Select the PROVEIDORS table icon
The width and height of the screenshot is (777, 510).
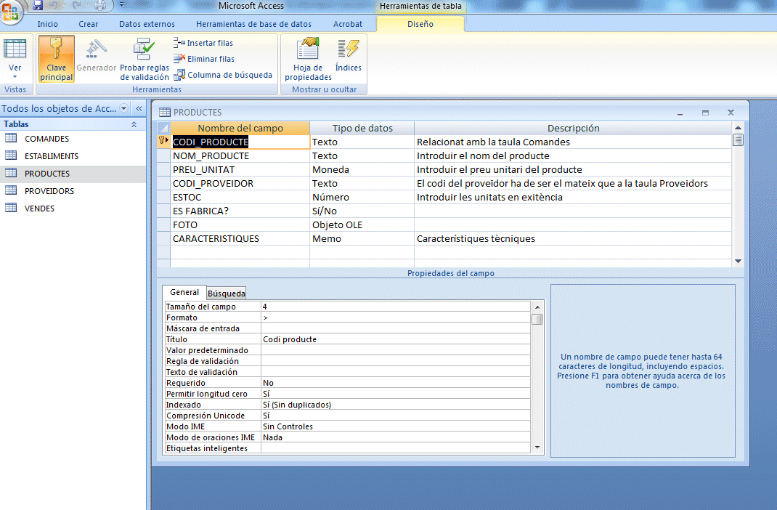point(11,190)
